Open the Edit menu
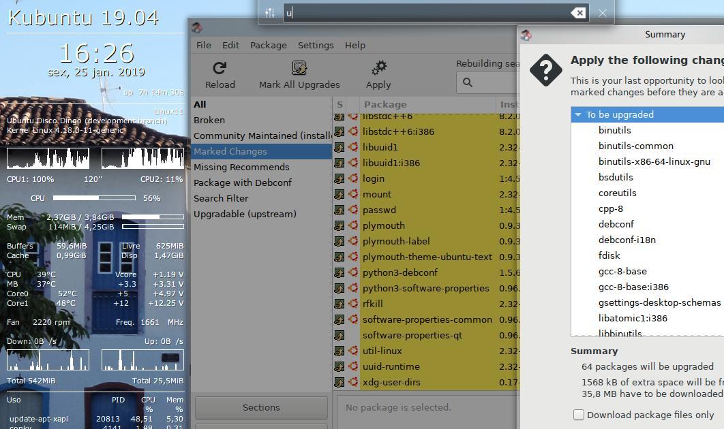 [x=230, y=45]
